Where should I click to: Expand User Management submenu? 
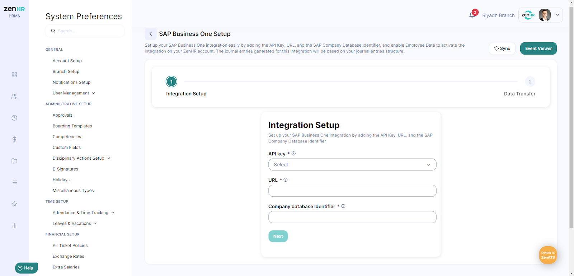(x=74, y=93)
